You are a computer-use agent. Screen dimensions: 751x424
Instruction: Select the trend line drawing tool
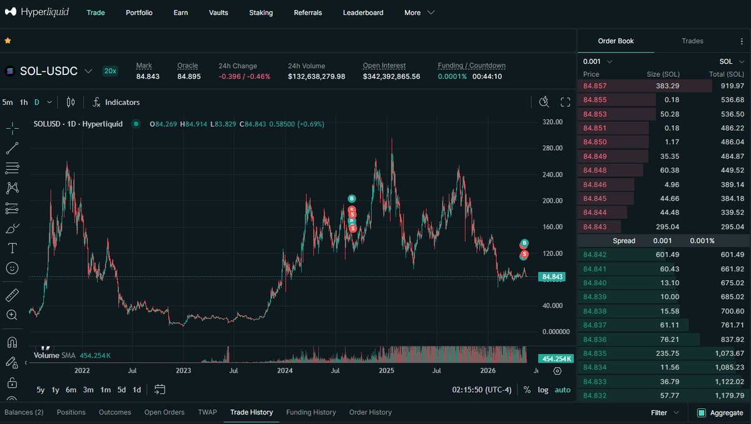point(12,149)
